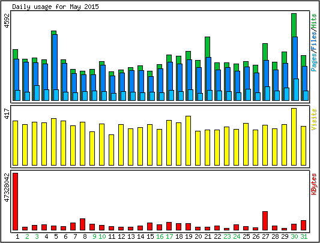Click the yellow Visits bar for day 30
Viewport: 320px width, 243px height.
click(294, 137)
